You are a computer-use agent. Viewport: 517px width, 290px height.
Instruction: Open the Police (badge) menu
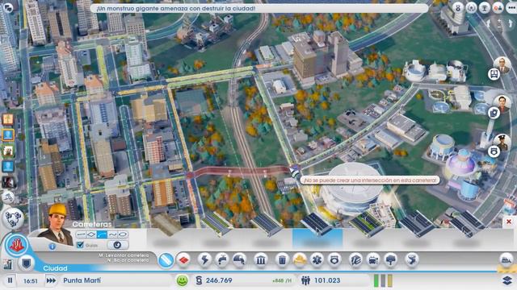[334, 259]
